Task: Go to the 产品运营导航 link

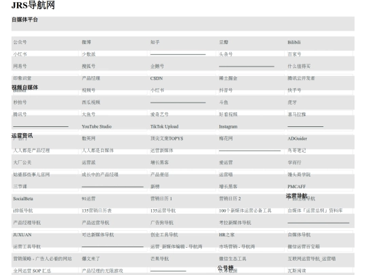Action: pos(96,223)
